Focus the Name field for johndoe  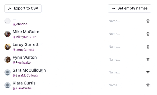pos(126,21)
